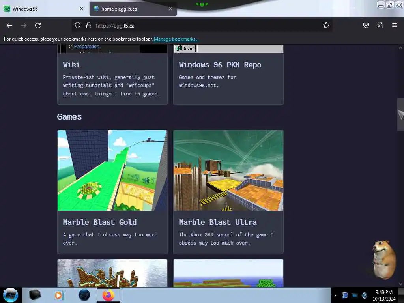
Task: Open the Firefox hamburger menu
Action: [x=395, y=25]
